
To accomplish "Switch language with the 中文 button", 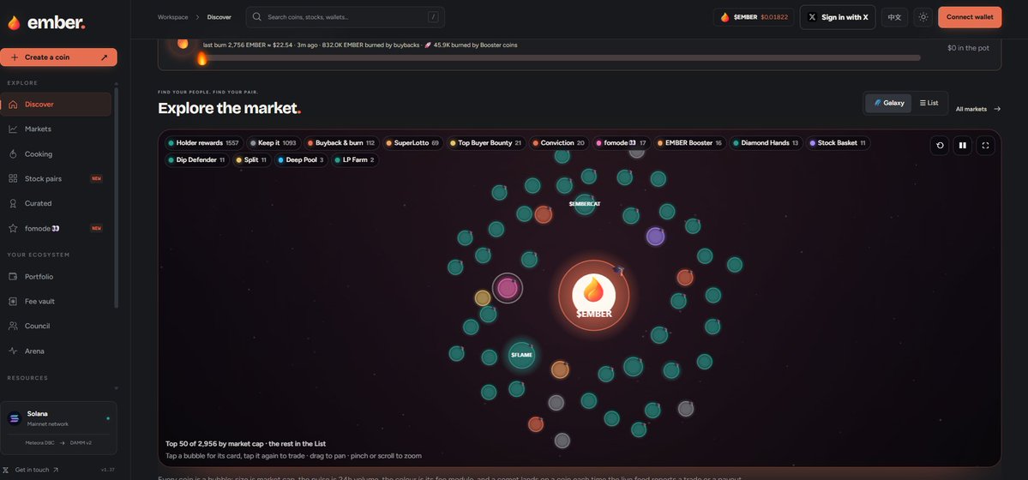I will pos(894,17).
